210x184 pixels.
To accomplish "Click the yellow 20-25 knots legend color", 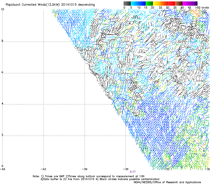I will click(157, 3).
